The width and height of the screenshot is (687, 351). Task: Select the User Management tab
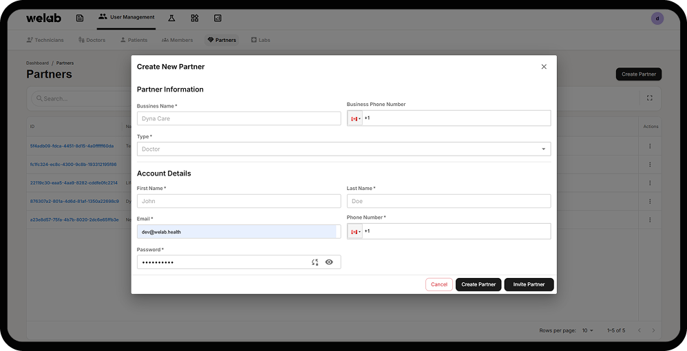pyautogui.click(x=126, y=17)
